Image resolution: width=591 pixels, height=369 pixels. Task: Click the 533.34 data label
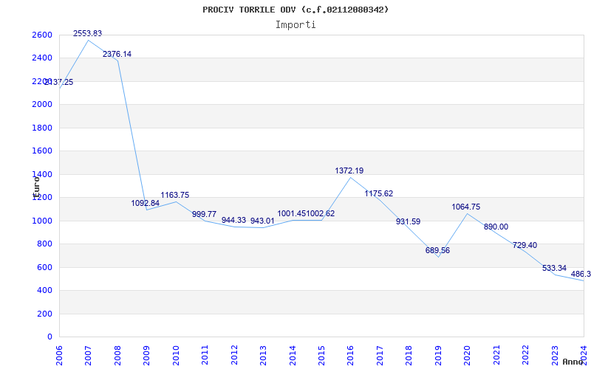pyautogui.click(x=555, y=269)
